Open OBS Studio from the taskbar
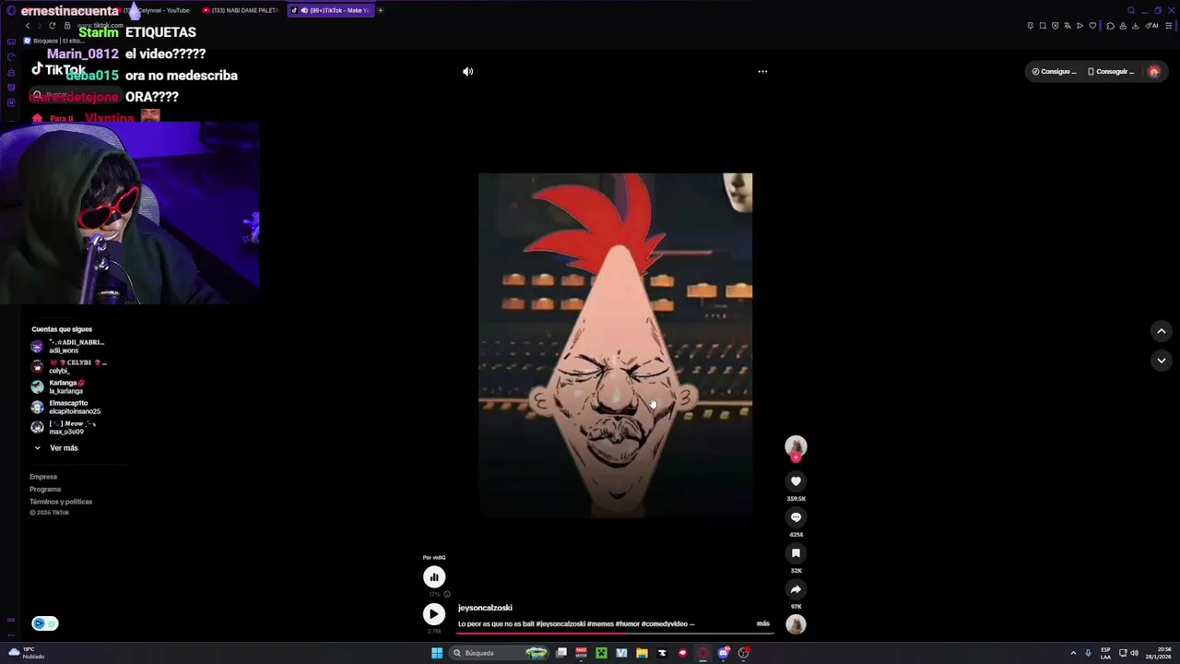Viewport: 1180px width, 664px height. pos(744,653)
